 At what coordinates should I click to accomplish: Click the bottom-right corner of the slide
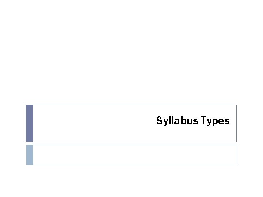[262, 196]
